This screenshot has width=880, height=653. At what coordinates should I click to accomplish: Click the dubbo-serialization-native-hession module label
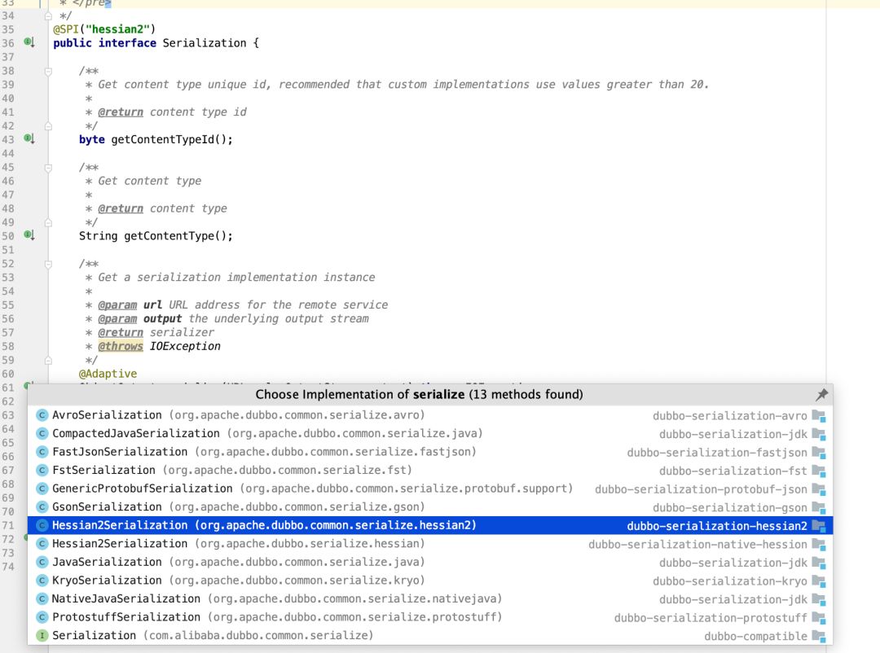(x=697, y=545)
